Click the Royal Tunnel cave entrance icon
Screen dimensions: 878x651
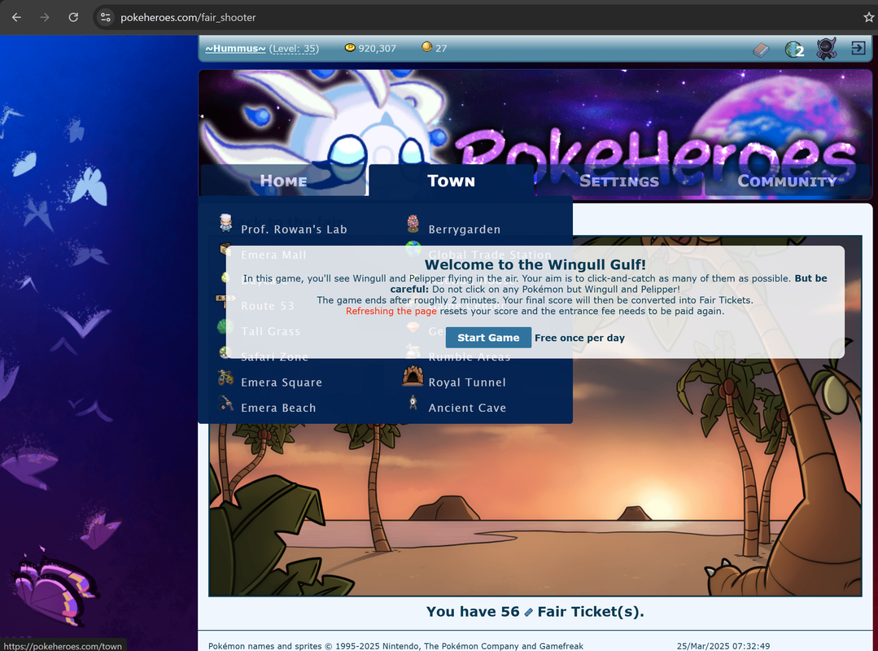[x=413, y=376]
